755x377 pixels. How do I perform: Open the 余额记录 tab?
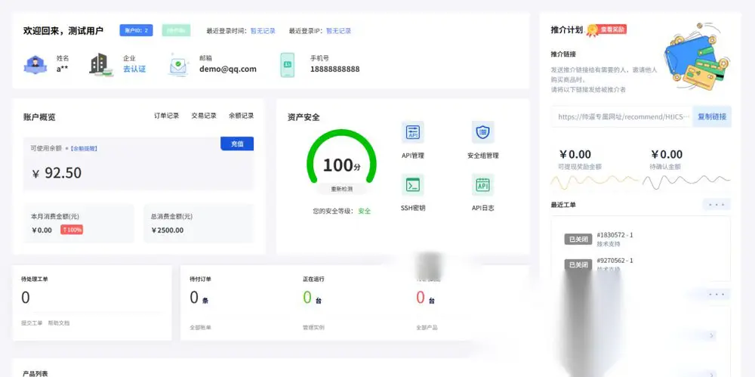(x=242, y=116)
